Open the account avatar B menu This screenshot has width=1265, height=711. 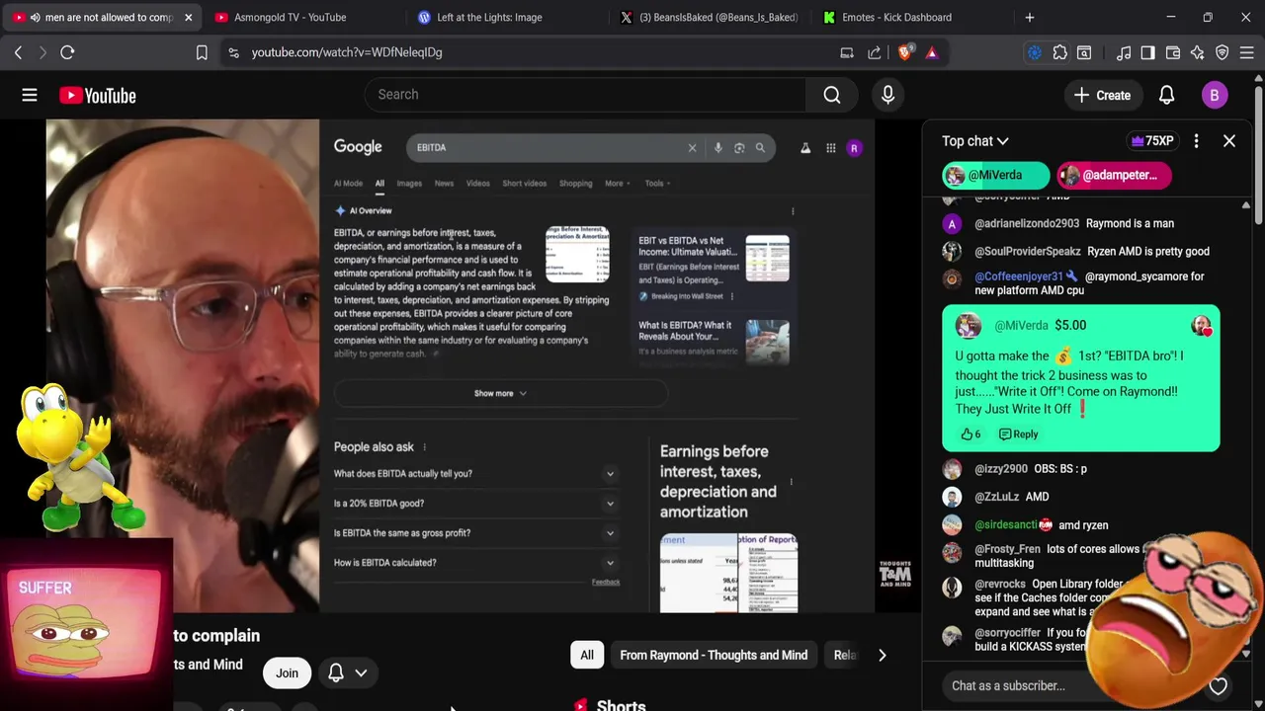point(1215,95)
